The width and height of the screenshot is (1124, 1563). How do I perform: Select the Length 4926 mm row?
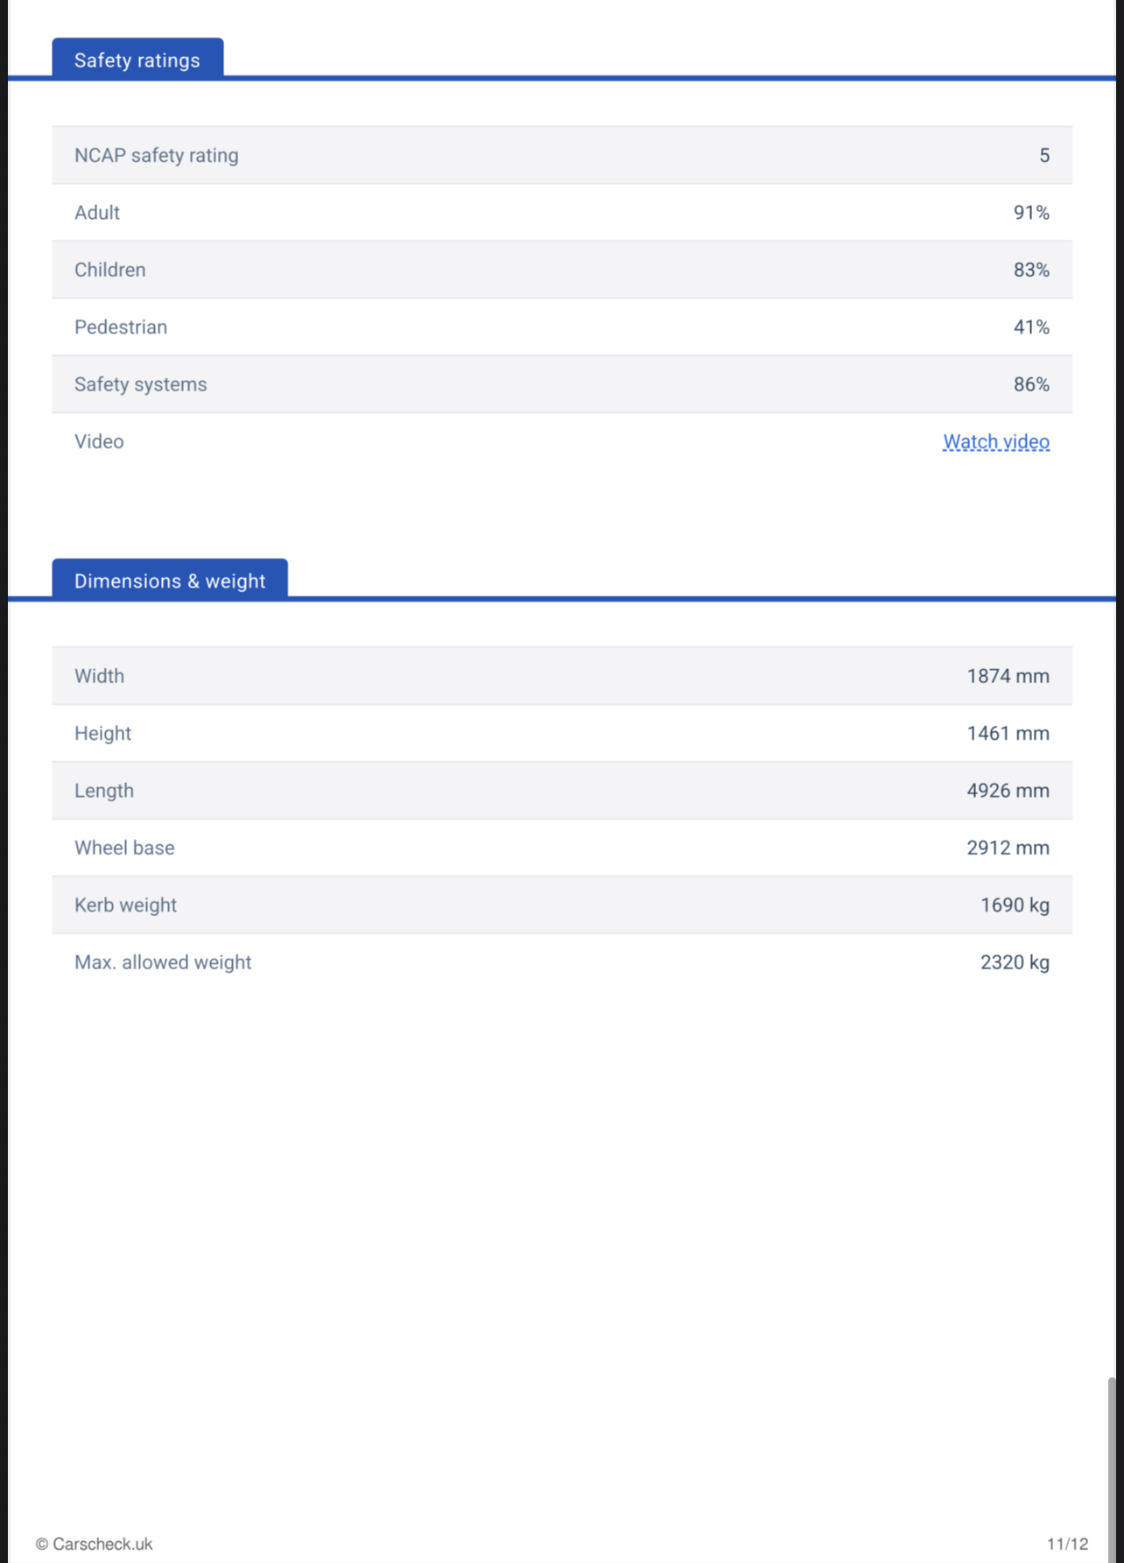click(x=562, y=791)
